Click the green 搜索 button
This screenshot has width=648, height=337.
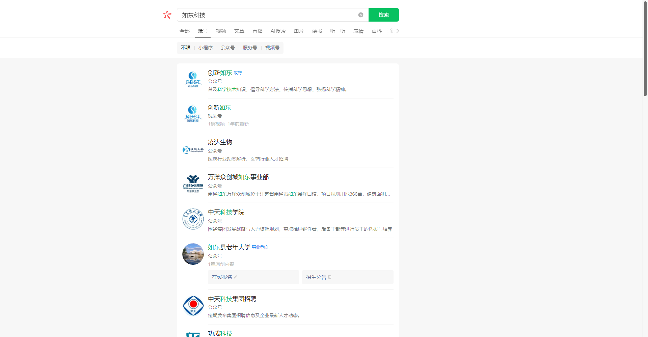click(384, 15)
